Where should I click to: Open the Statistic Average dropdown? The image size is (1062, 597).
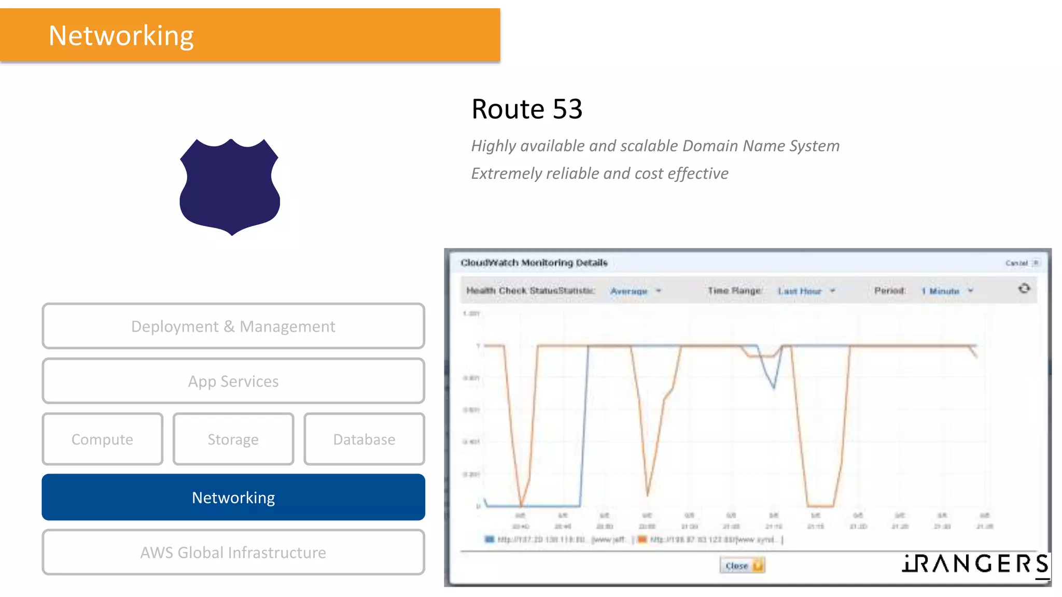[x=636, y=291]
